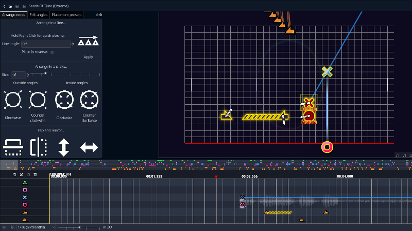Click the 00:04.000 timeline ruler label

point(345,177)
